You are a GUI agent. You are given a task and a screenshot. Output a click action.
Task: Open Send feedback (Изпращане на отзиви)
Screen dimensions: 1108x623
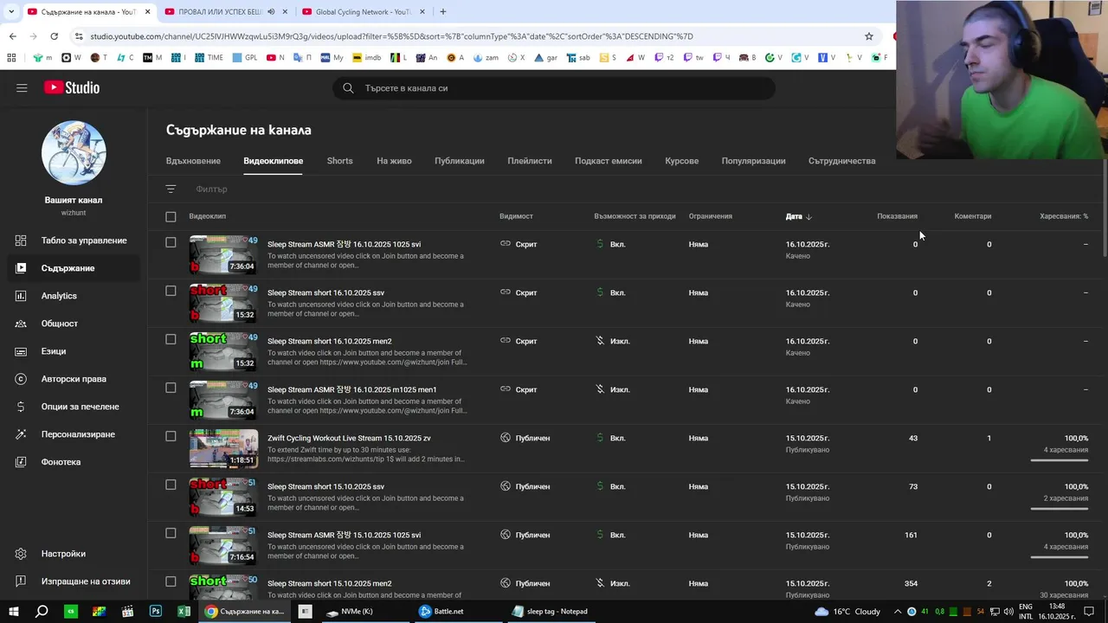click(x=74, y=581)
